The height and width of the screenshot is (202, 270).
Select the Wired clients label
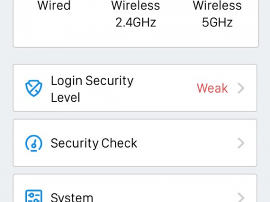coord(54,5)
